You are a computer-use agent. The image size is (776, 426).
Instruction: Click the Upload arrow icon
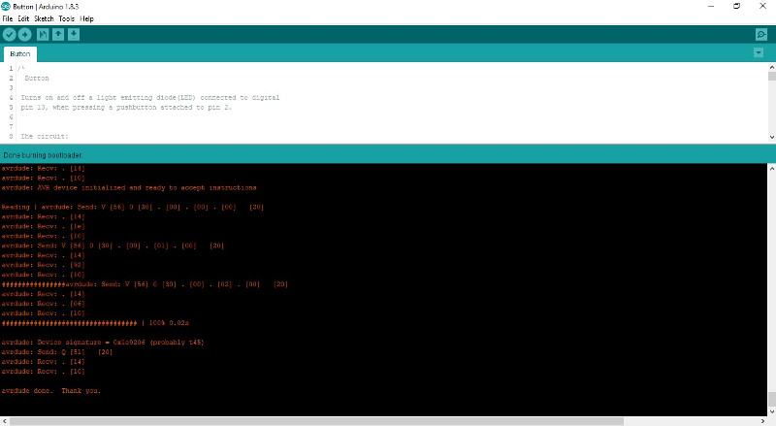(25, 34)
